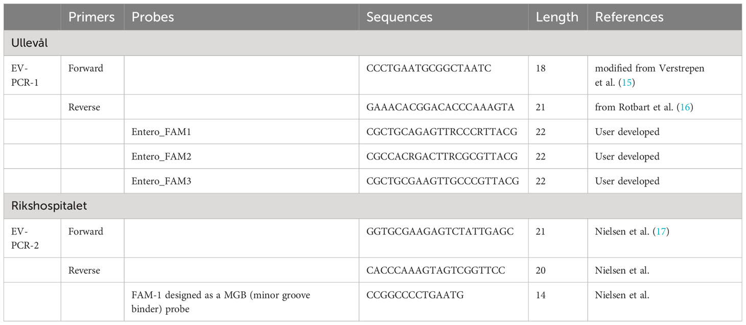Screen dimensions: 746x325
Task: Select the Length column header
Action: [557, 17]
